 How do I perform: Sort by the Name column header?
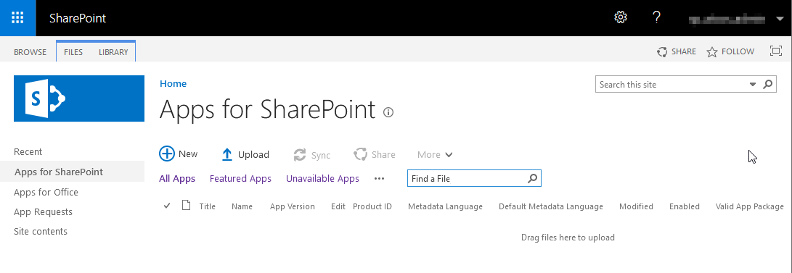point(242,206)
